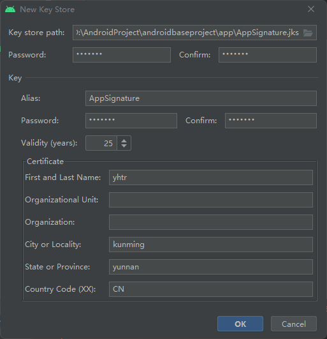
Task: Confirm with the OK button
Action: [x=240, y=324]
